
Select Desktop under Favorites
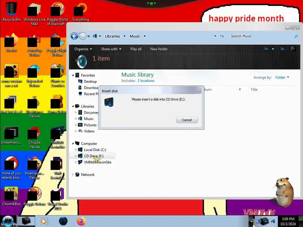click(90, 82)
